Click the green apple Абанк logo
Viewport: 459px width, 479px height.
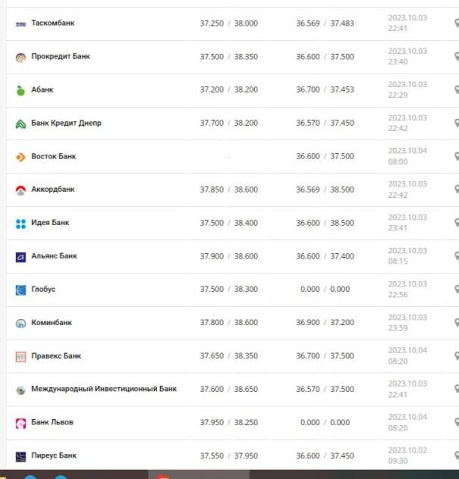(x=20, y=90)
